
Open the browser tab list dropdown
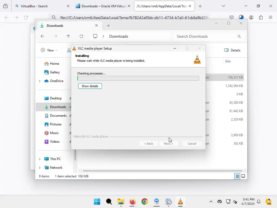tap(223, 6)
